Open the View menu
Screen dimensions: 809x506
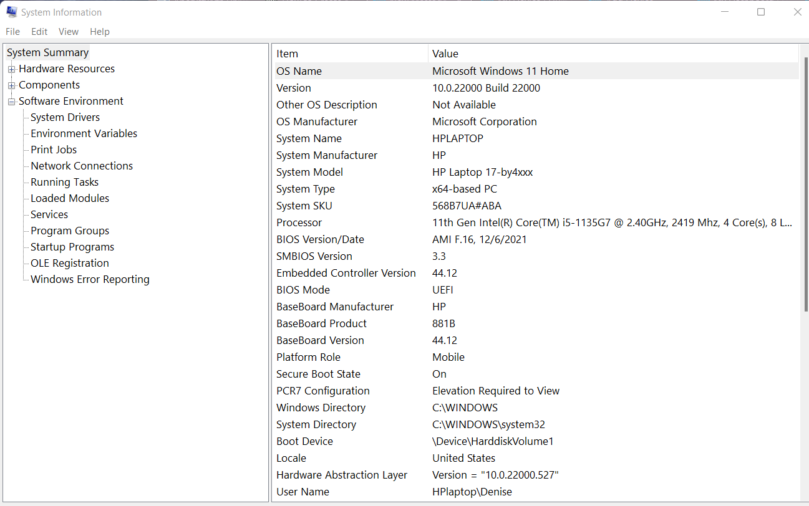click(69, 32)
